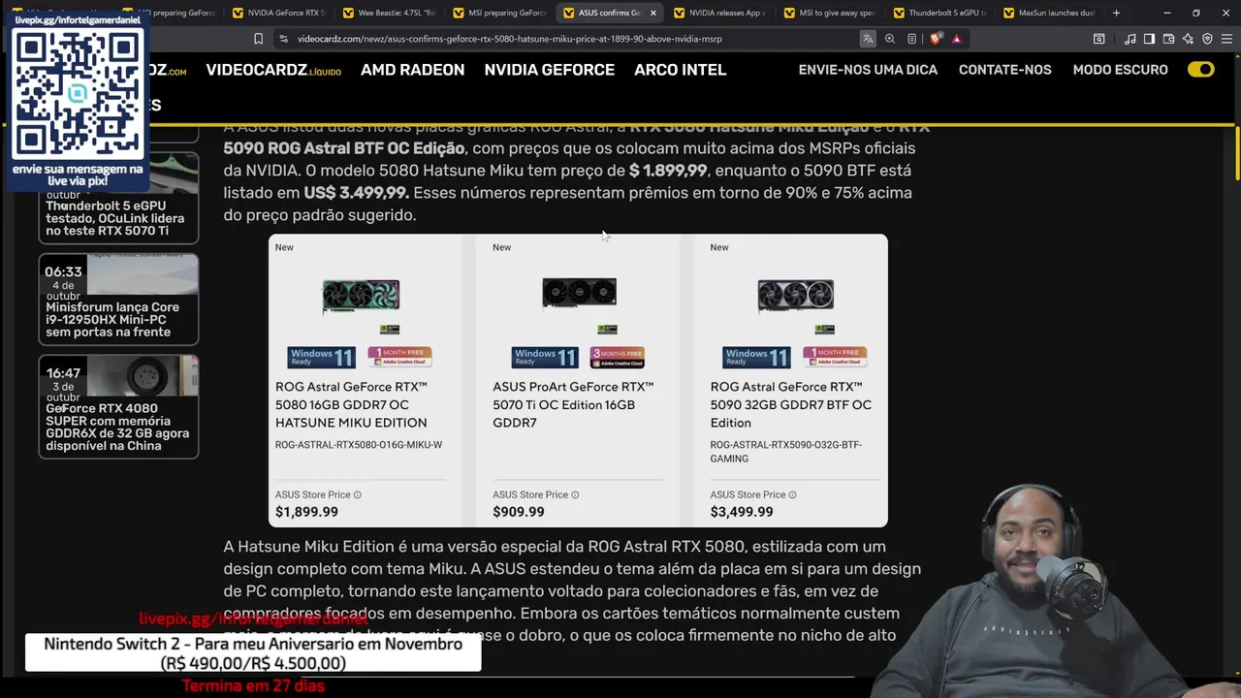Click Nintendo Switch 2 donation goal banner
This screenshot has height=698, width=1241.
click(x=253, y=653)
